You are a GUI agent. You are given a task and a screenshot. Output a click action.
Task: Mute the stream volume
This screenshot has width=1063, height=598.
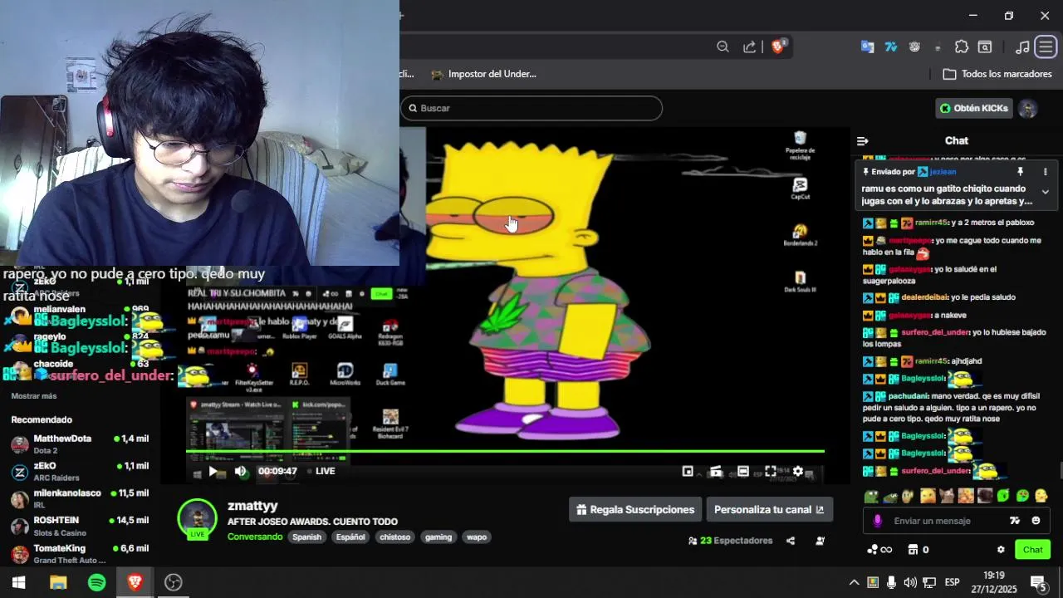[x=241, y=471]
